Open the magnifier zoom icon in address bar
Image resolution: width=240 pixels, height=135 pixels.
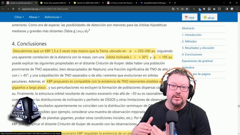(178, 9)
